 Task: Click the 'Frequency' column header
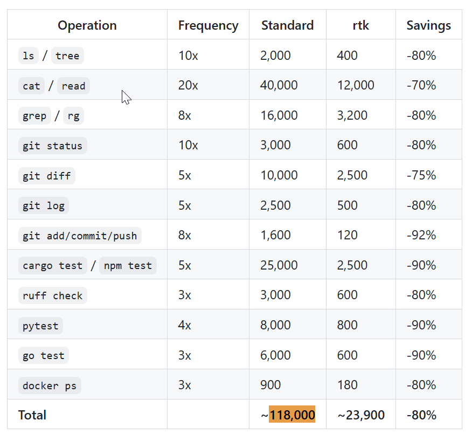(x=208, y=25)
